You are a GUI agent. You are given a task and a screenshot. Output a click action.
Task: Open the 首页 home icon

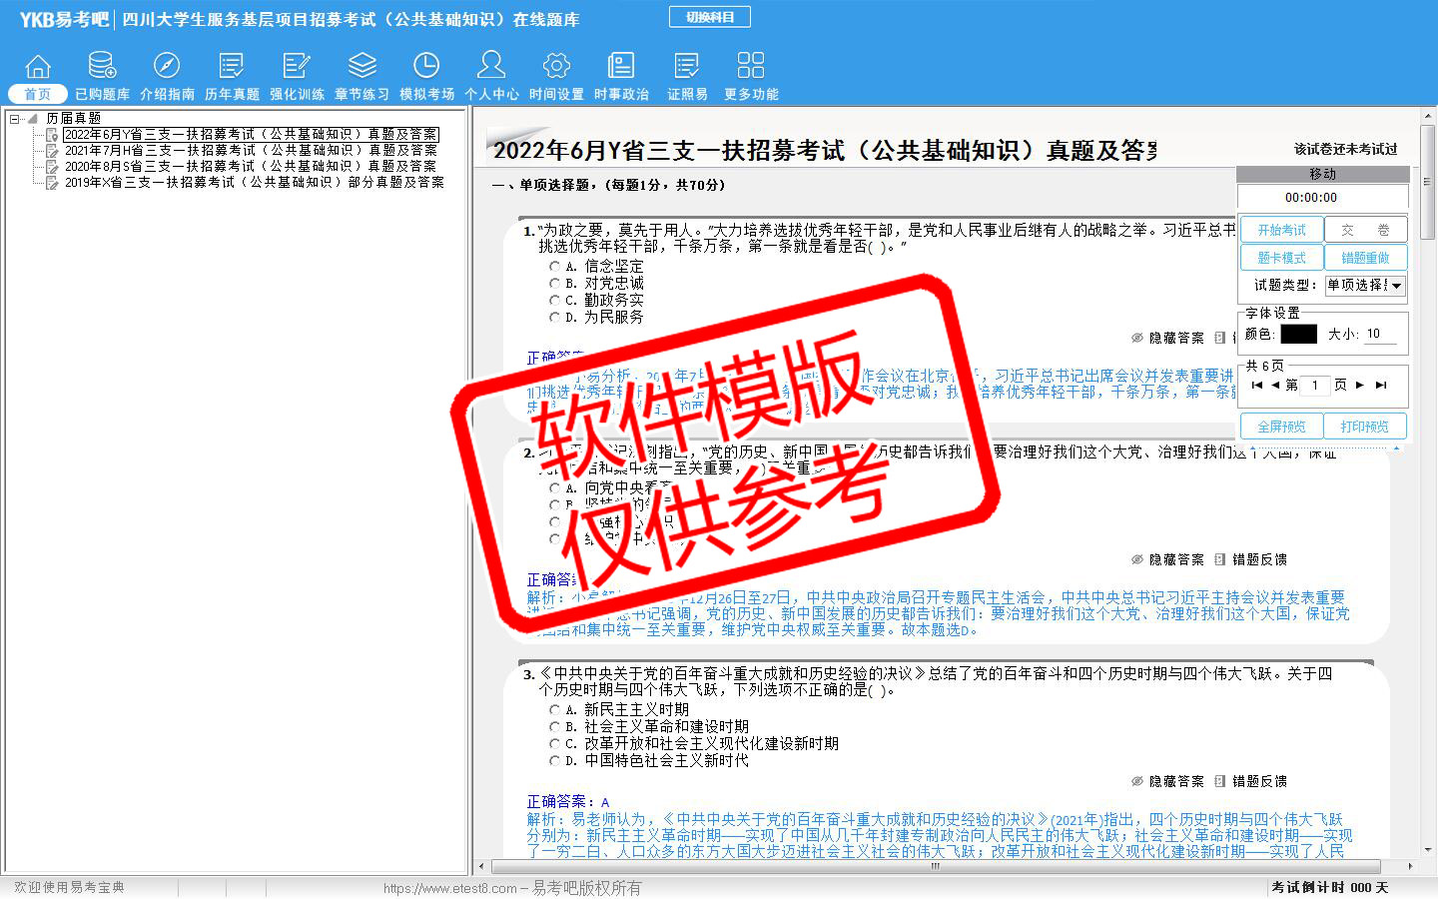pos(38,77)
